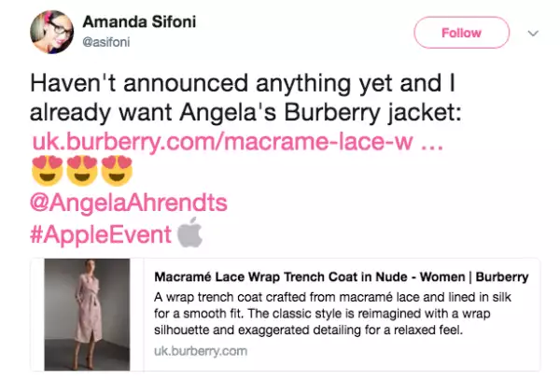Expand the tweet options chevron

click(533, 33)
